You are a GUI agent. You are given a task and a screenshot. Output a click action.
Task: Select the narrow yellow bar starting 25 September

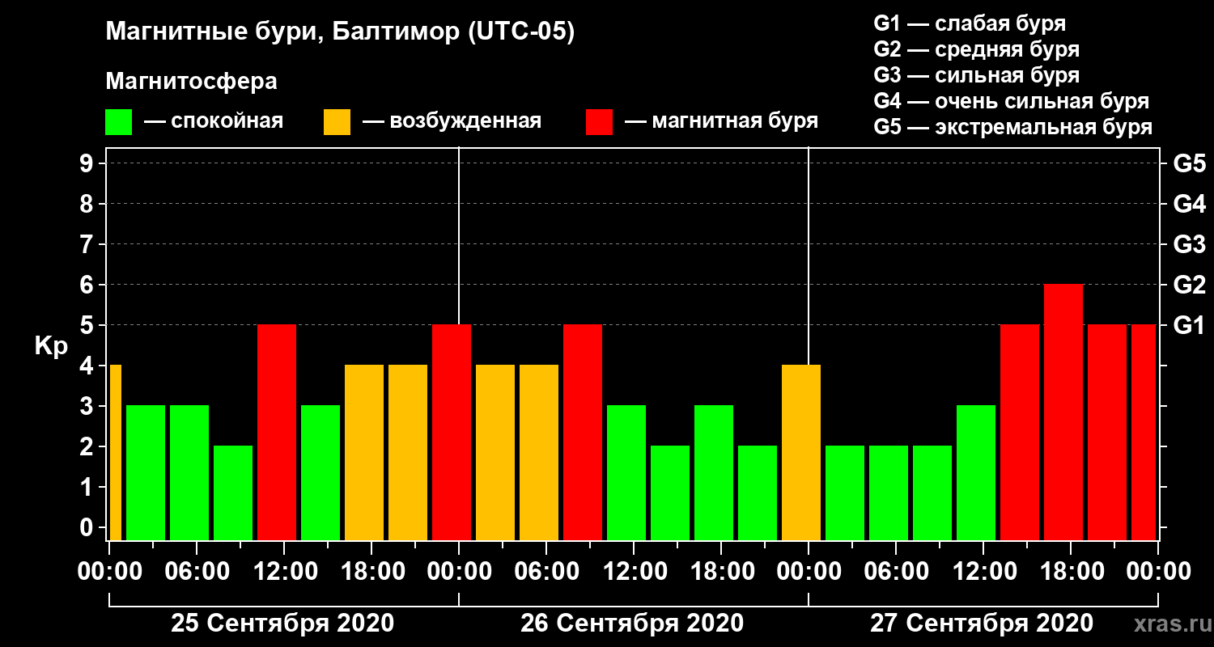click(x=115, y=453)
